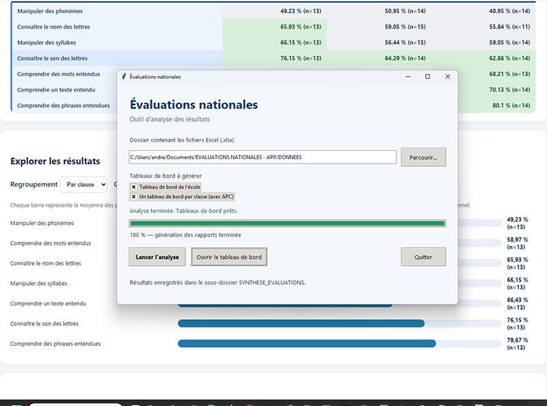
Task: Click chart value 58,97 % (n=13)
Action: pos(518,243)
